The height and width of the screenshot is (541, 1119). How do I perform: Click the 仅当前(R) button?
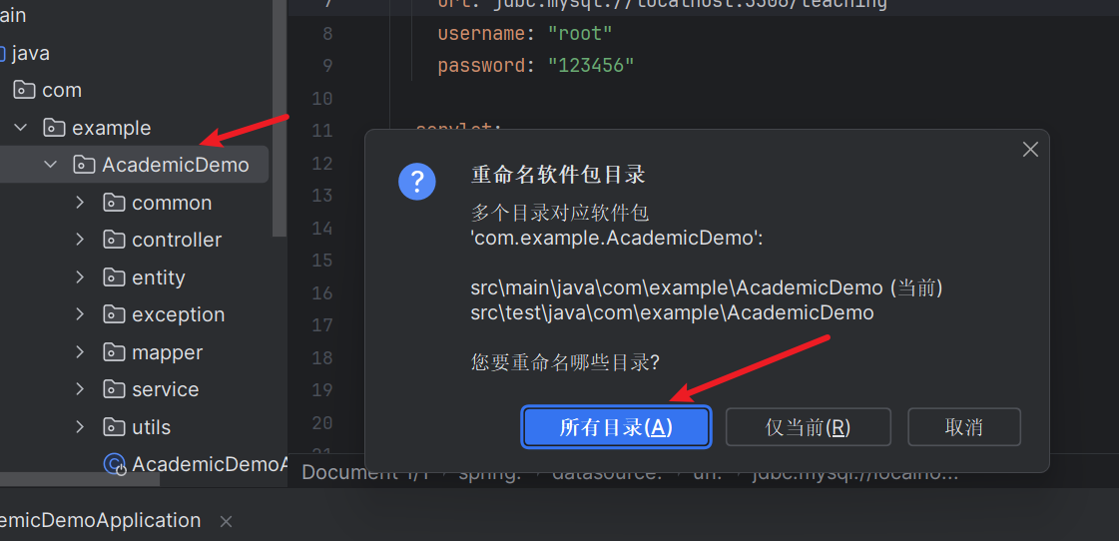click(x=808, y=427)
